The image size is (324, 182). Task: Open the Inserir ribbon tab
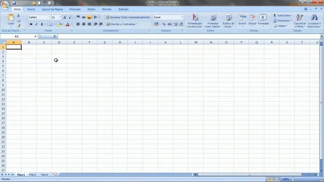click(31, 9)
